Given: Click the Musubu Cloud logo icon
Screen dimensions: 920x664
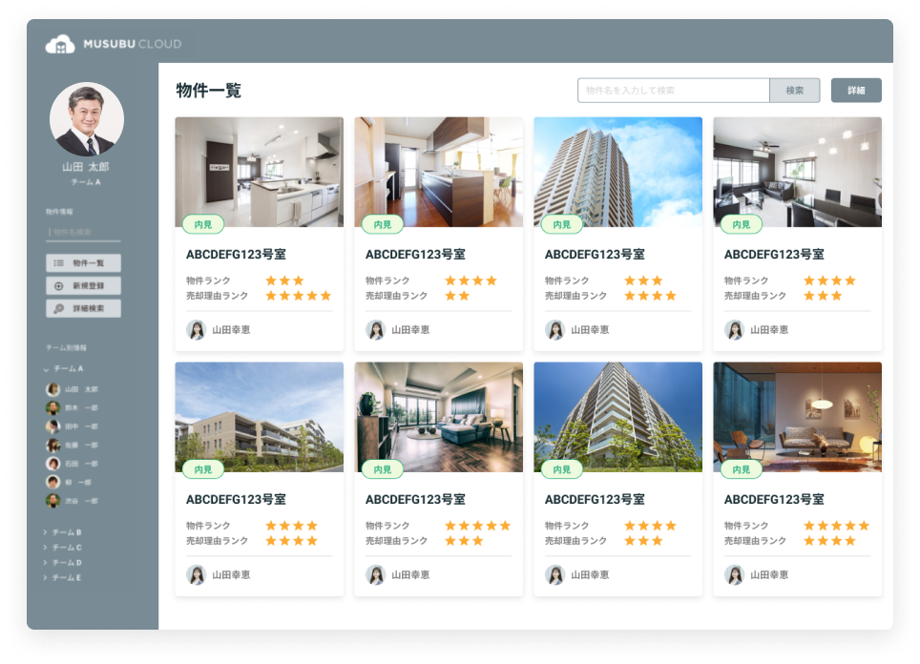Looking at the screenshot, I should coord(60,44).
